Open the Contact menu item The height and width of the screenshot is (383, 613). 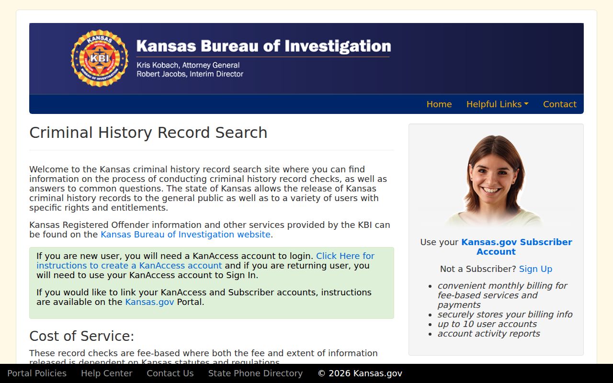pyautogui.click(x=560, y=104)
